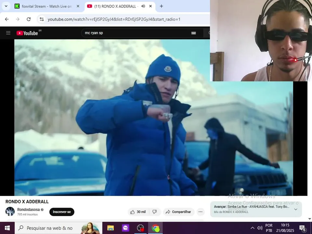Click the address bar URL
312x234 pixels.
pyautogui.click(x=114, y=19)
